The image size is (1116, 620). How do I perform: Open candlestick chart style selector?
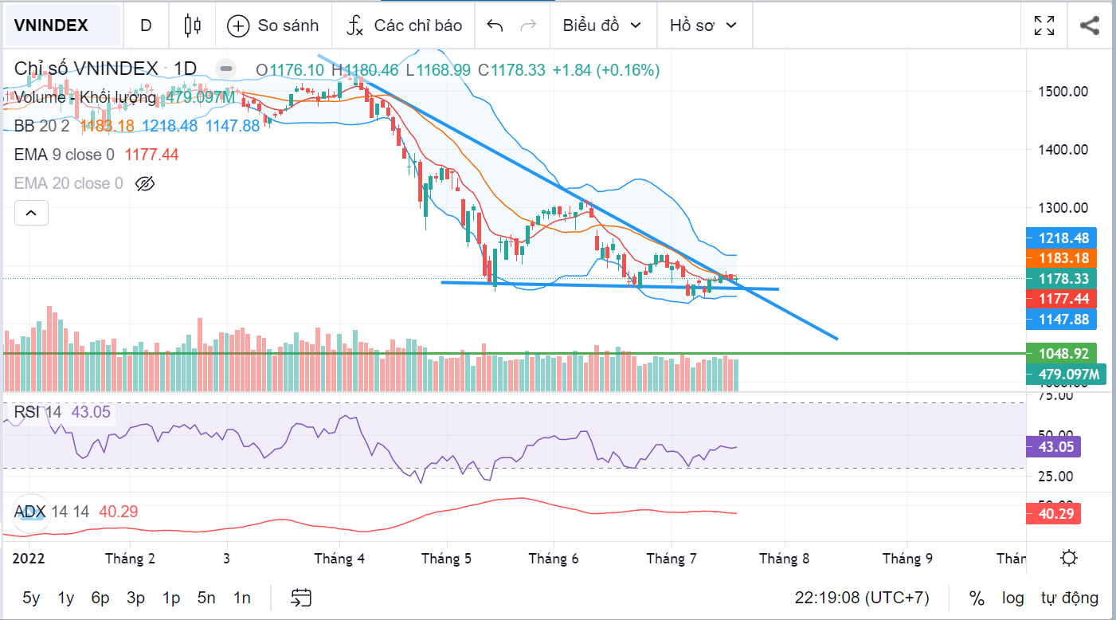pyautogui.click(x=192, y=26)
